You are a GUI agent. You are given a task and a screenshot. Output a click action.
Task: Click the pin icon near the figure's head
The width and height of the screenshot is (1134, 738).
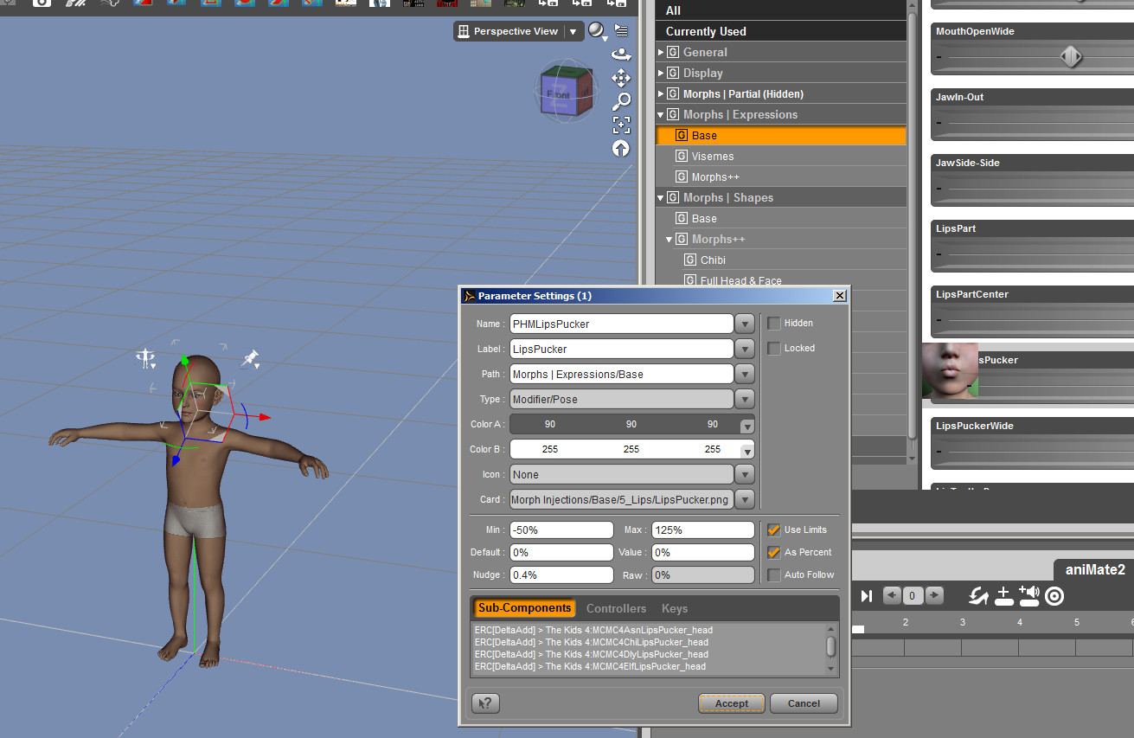tap(251, 358)
